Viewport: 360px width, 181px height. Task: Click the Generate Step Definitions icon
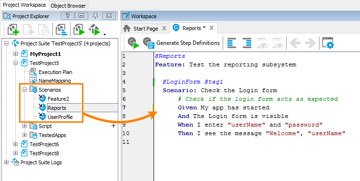point(149,43)
